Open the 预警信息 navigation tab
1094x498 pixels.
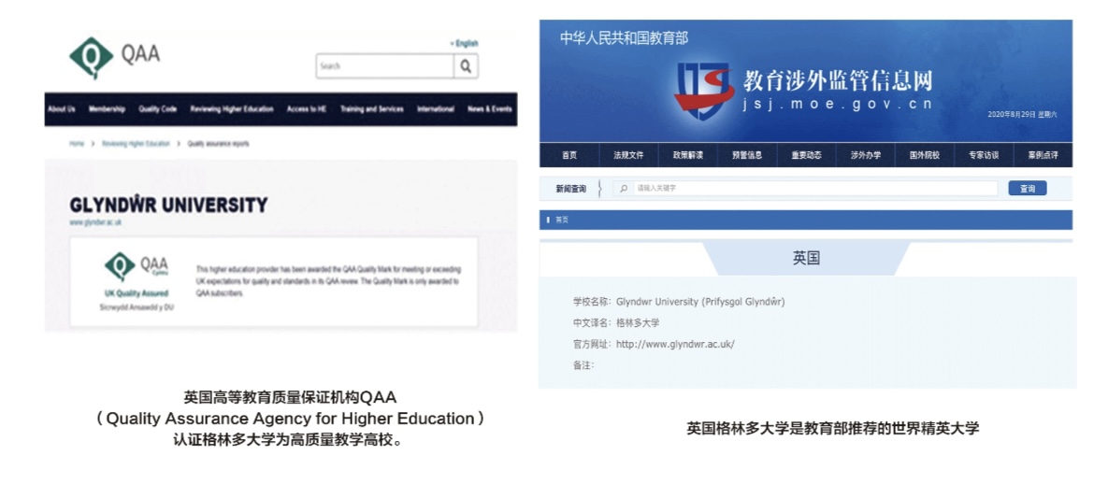point(747,155)
